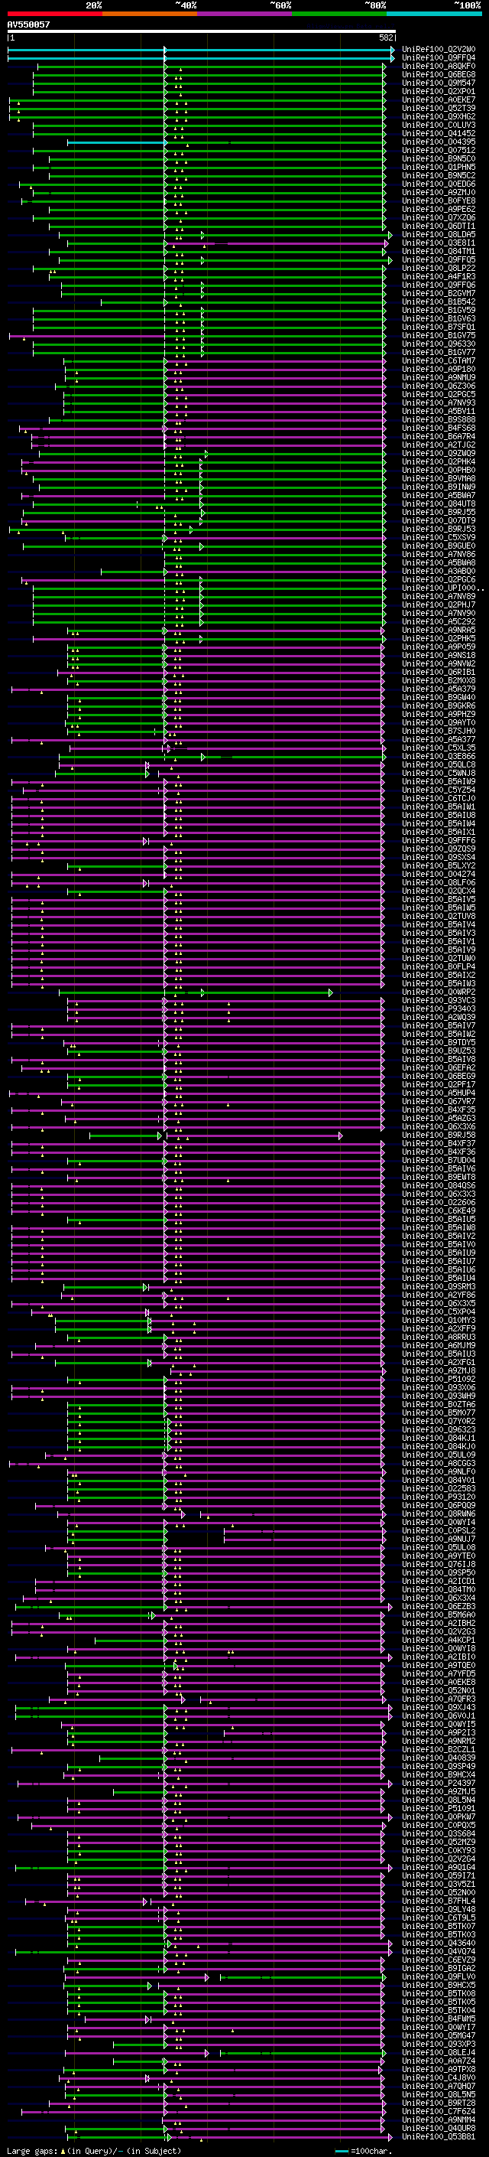Viewport: 489px width, 2157px height.
Task: Click the UniRef100_A4F1R3 label
Action: pyautogui.click(x=439, y=276)
